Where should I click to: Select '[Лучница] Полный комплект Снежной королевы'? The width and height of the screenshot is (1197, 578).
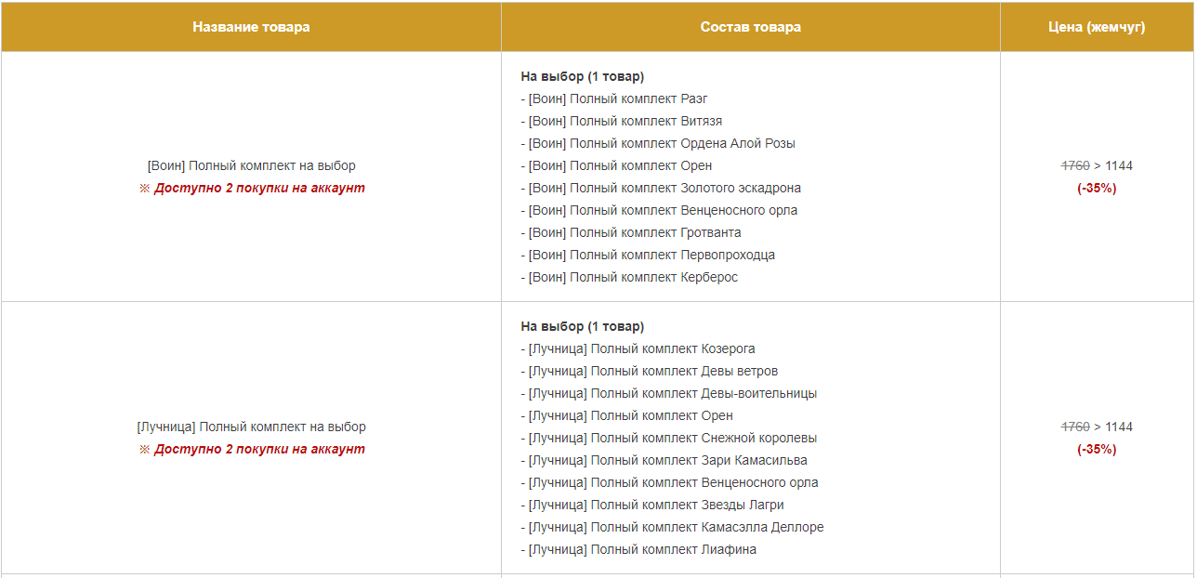(x=669, y=438)
